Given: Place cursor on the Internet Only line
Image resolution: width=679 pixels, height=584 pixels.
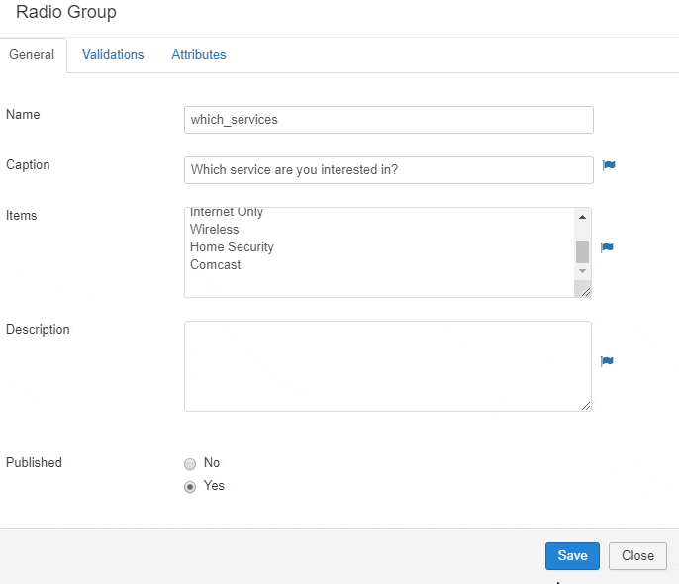Looking at the screenshot, I should (x=227, y=212).
